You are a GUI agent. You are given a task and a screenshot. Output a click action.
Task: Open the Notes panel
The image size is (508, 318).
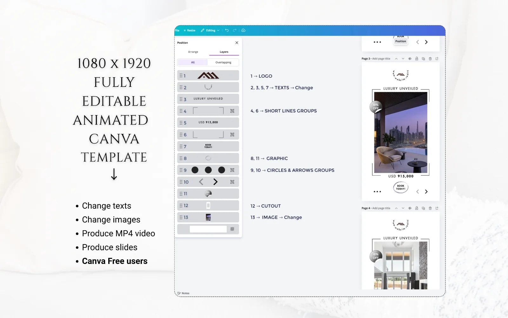pos(183,293)
